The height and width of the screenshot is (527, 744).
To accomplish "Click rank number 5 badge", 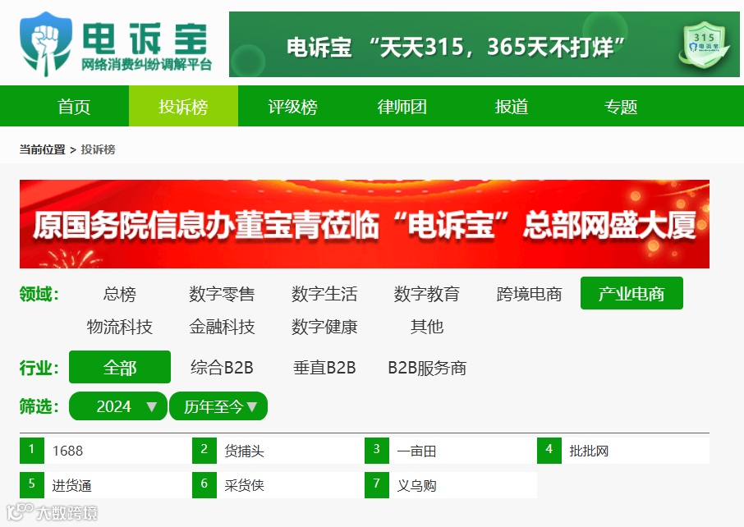I will point(32,485).
